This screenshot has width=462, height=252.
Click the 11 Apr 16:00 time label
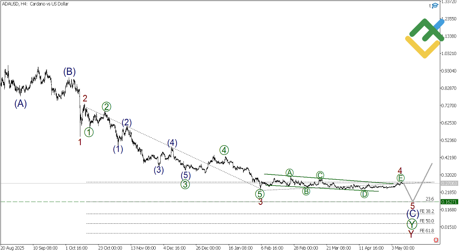click(371, 248)
